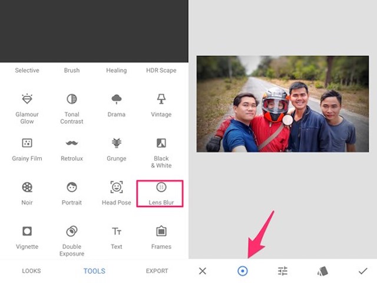Viewport: 377px width, 283px height.
Task: Open the Glamour Glow filter
Action: click(27, 106)
